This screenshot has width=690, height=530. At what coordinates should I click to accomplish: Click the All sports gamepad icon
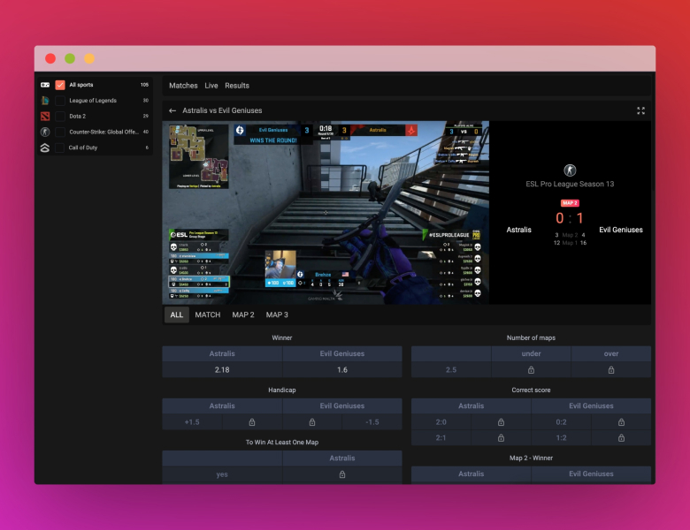(45, 85)
